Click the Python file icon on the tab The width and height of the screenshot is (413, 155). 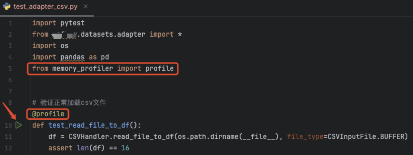[x=7, y=6]
